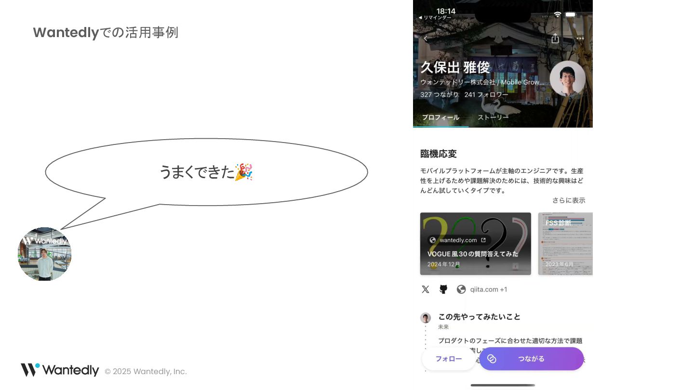Click the home indicator bar at bottom
Image resolution: width=694 pixels, height=390 pixels.
(x=503, y=385)
